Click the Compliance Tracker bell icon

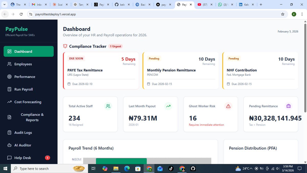(x=65, y=46)
